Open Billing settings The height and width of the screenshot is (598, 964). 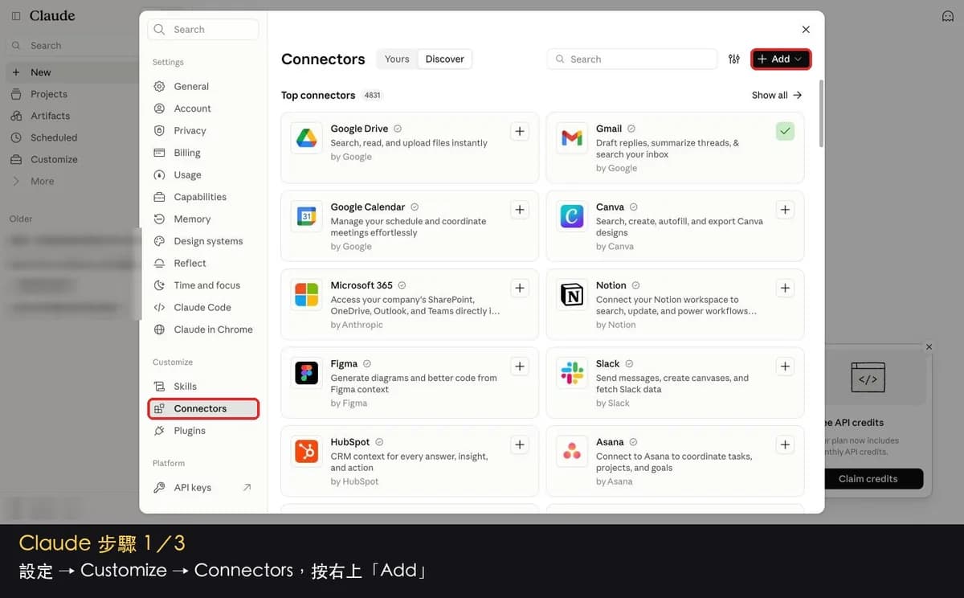(203, 153)
